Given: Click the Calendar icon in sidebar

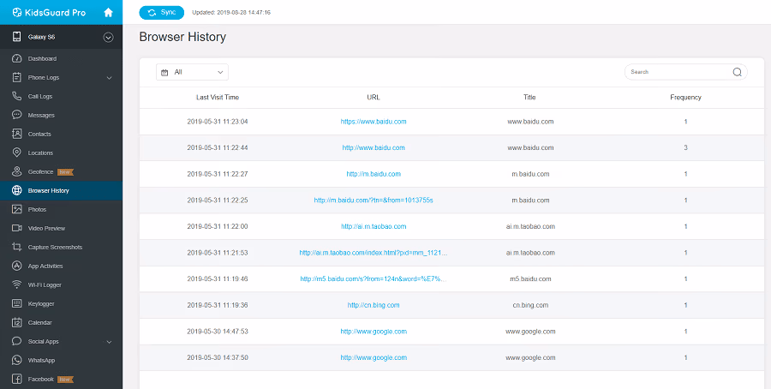Looking at the screenshot, I should coord(17,323).
